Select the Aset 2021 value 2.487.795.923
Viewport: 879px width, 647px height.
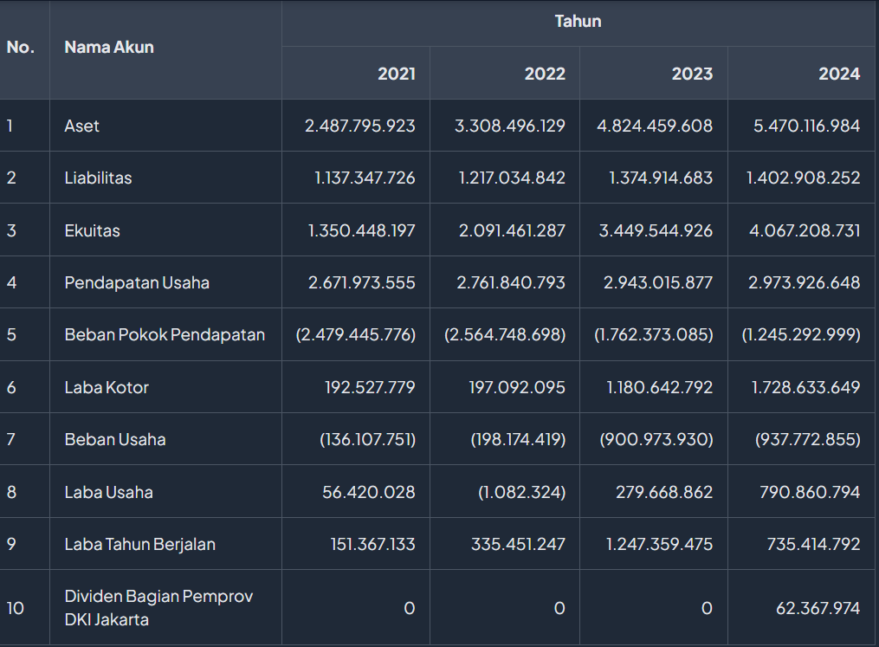(x=359, y=126)
